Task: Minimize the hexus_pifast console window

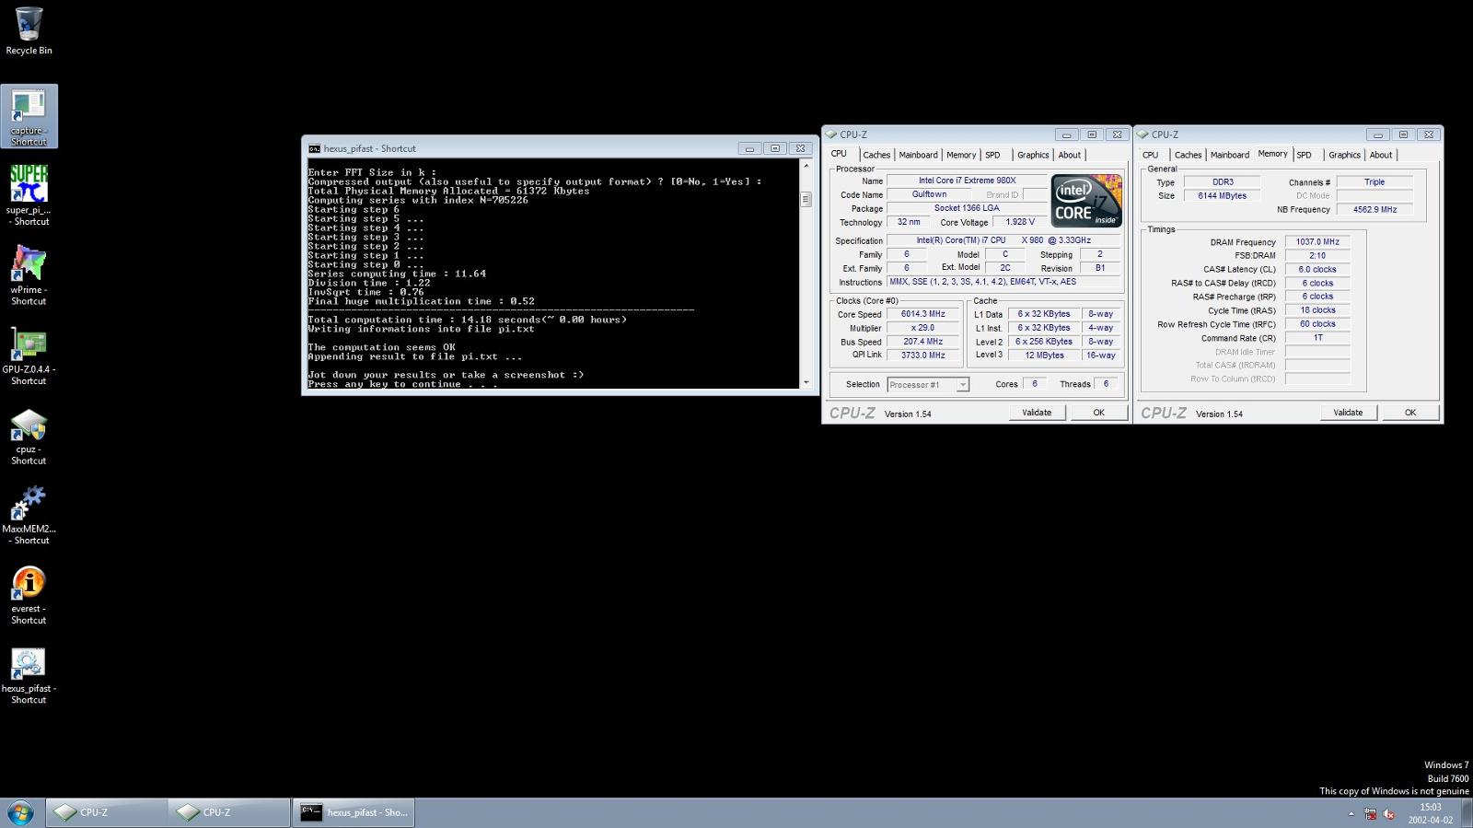Action: (749, 148)
